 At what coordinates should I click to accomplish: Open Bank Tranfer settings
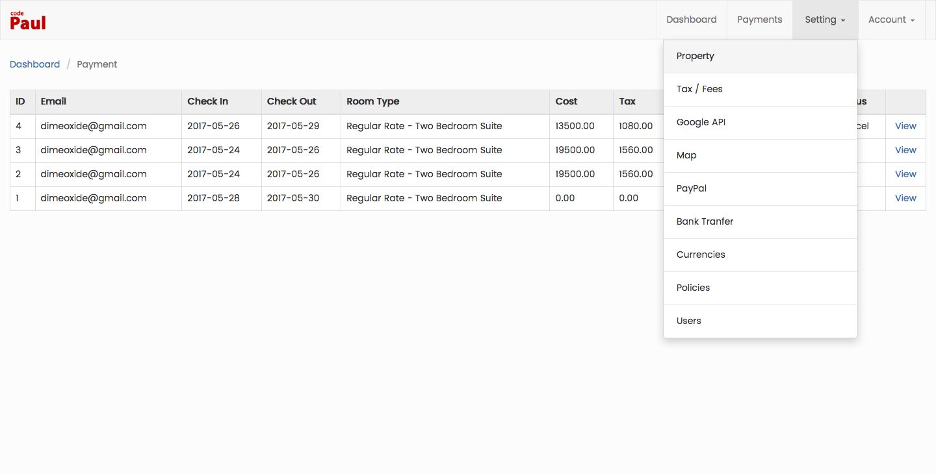pyautogui.click(x=705, y=221)
